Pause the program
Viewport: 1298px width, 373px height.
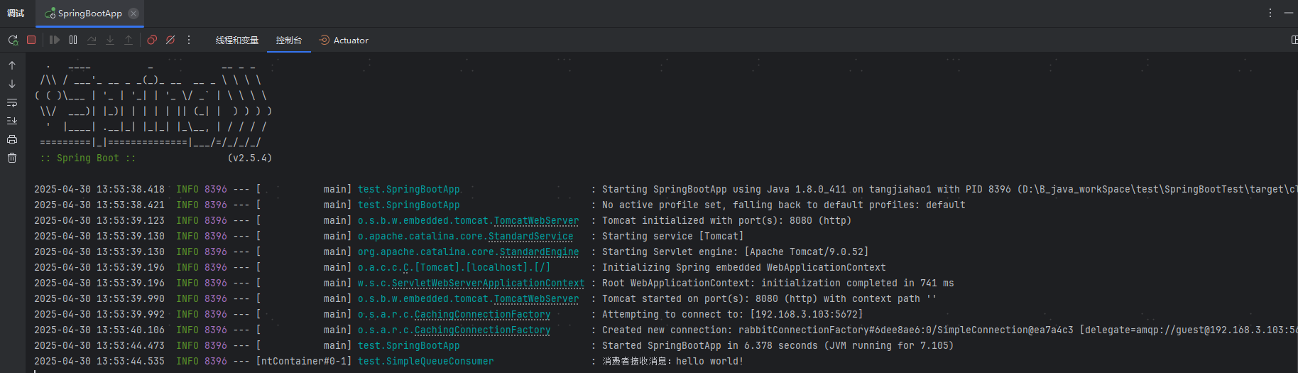pyautogui.click(x=73, y=40)
